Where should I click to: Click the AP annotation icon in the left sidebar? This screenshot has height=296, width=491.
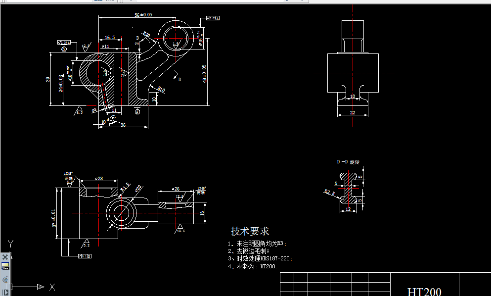coord(5,280)
